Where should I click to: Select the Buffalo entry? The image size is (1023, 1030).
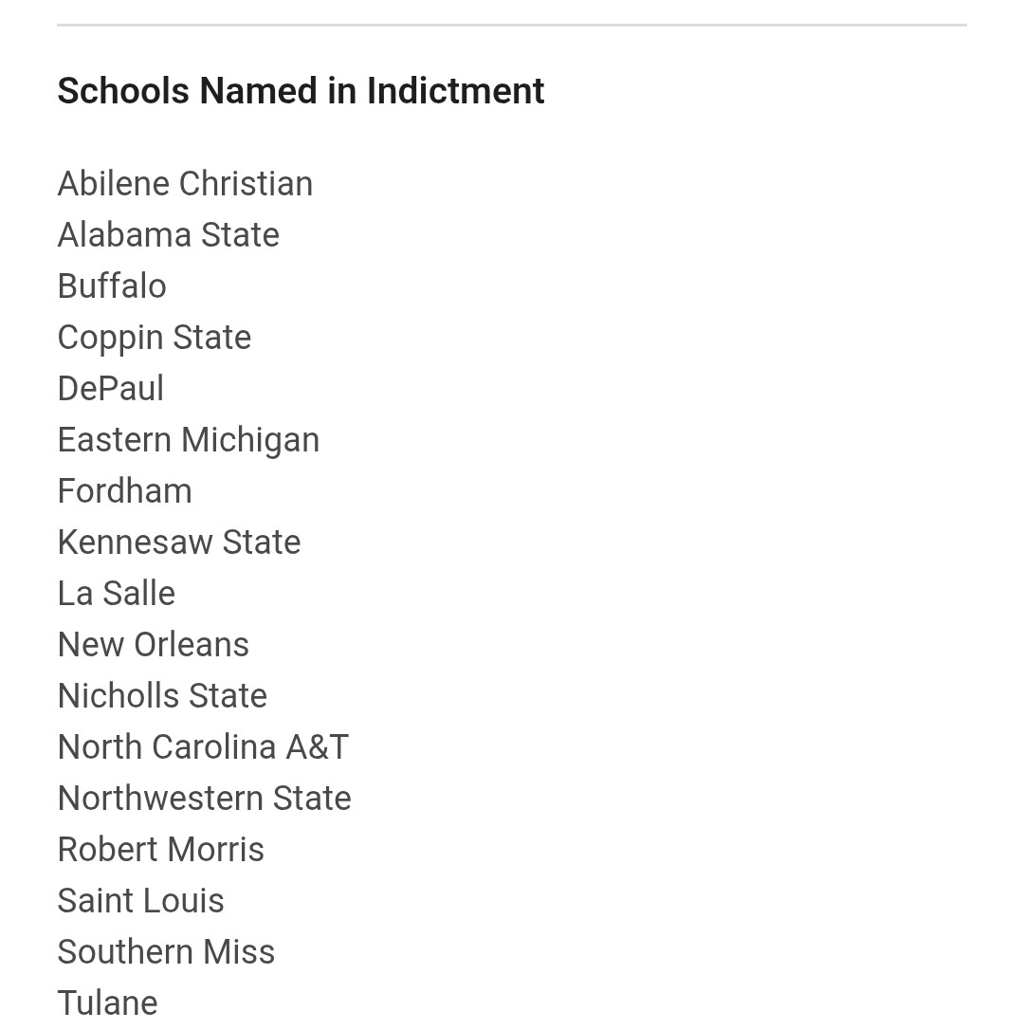(112, 286)
